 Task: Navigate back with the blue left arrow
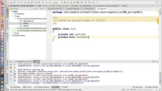[x=43, y=2]
